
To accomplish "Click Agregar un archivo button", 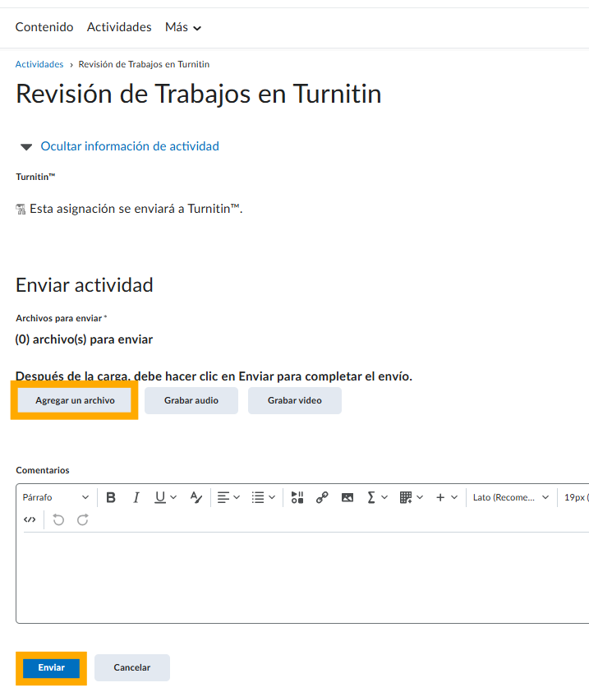I will click(75, 400).
